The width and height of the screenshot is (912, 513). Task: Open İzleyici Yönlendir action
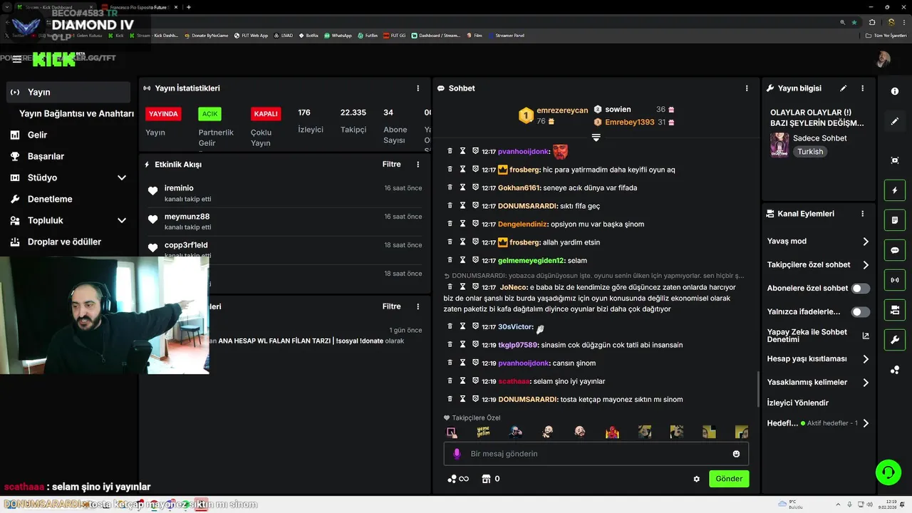(x=798, y=403)
